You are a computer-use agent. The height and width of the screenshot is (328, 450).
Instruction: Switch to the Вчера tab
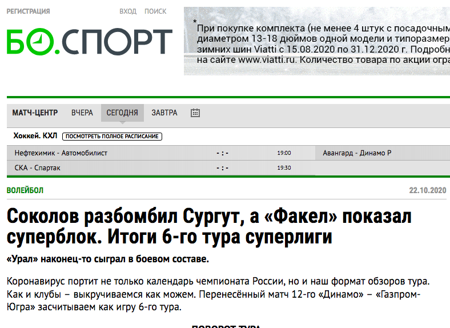82,113
